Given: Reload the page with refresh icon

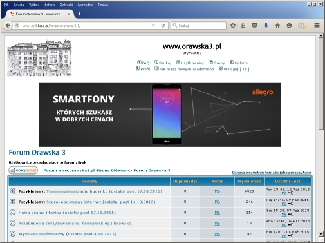Looking at the screenshot, I should click(163, 26).
